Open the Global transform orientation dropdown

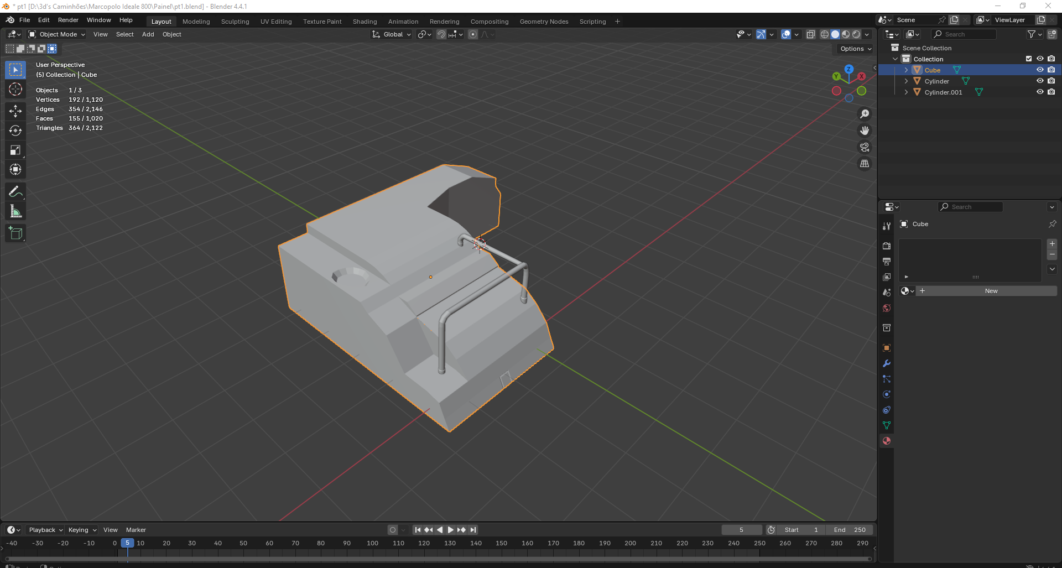392,34
